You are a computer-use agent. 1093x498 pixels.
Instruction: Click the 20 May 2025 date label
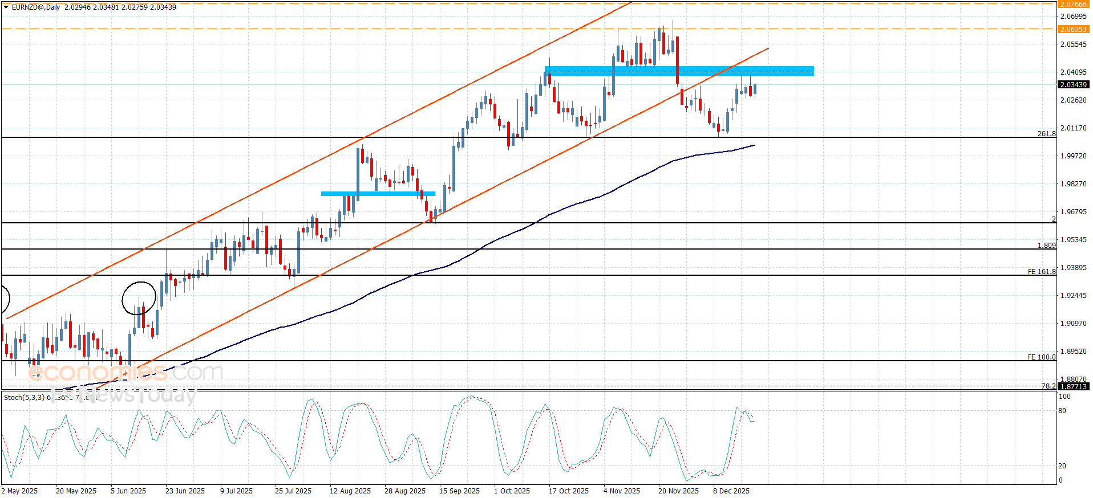76,491
